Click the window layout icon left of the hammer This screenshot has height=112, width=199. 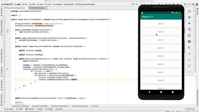click(133, 4)
